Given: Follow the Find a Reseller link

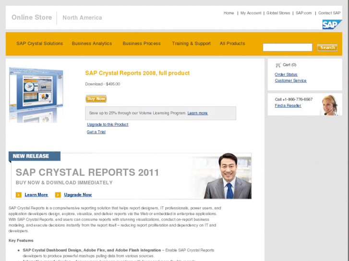Looking at the screenshot, I should [x=288, y=105].
